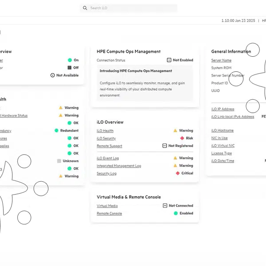Viewport: 266px width, 266px height.
Task: Click the Virtual Media not connected icon
Action: pos(165,206)
